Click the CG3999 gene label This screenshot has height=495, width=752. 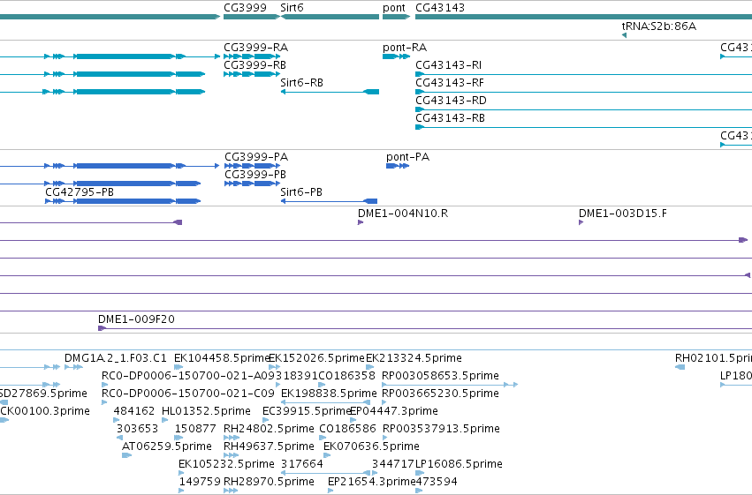tap(245, 8)
